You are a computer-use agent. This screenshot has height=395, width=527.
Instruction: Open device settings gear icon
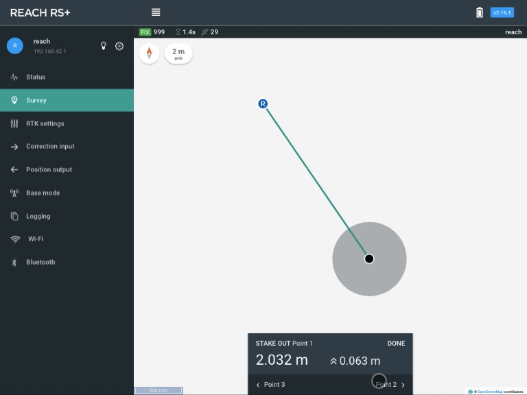coord(119,46)
